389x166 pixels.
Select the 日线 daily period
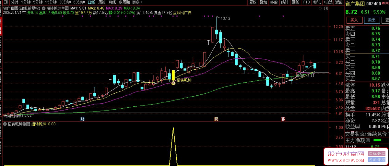point(91,2)
